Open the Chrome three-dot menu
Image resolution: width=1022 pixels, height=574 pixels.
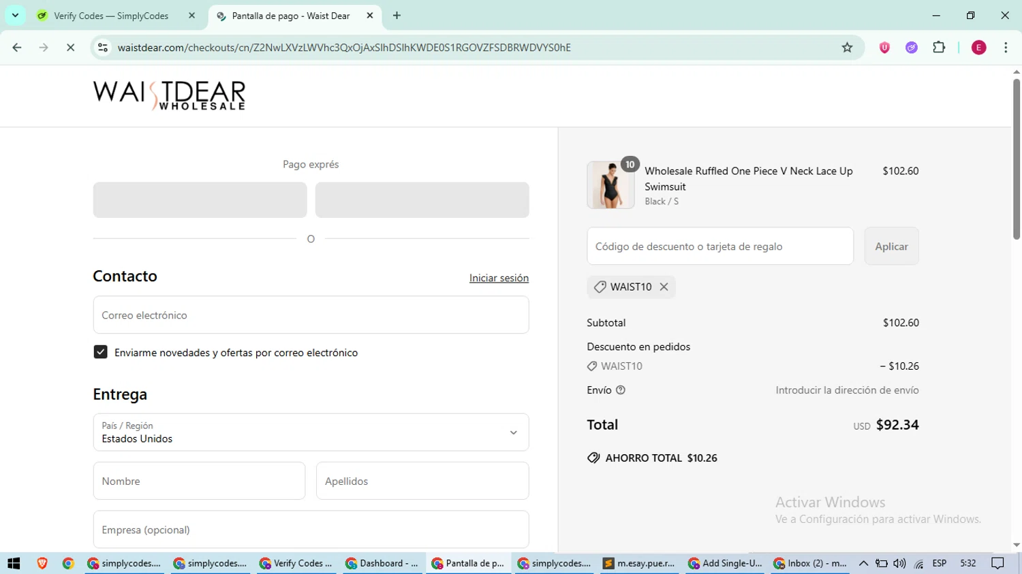point(1006,48)
